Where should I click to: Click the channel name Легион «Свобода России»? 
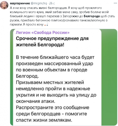coord(43,33)
